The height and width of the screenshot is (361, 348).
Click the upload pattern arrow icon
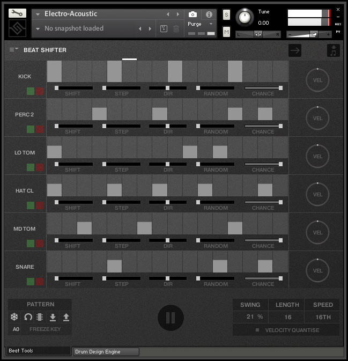66,317
